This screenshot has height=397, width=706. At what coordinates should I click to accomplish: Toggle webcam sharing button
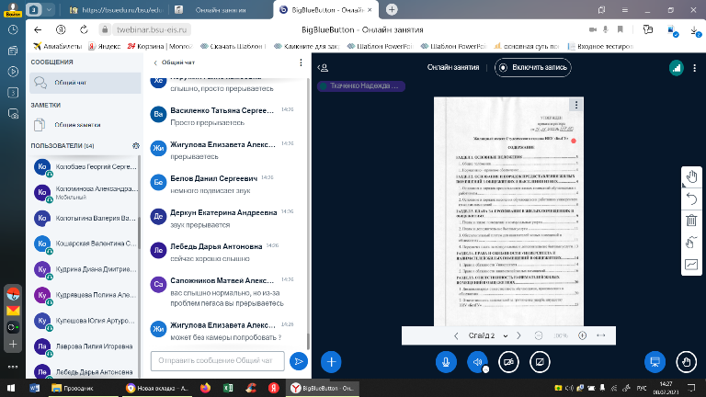pos(507,361)
